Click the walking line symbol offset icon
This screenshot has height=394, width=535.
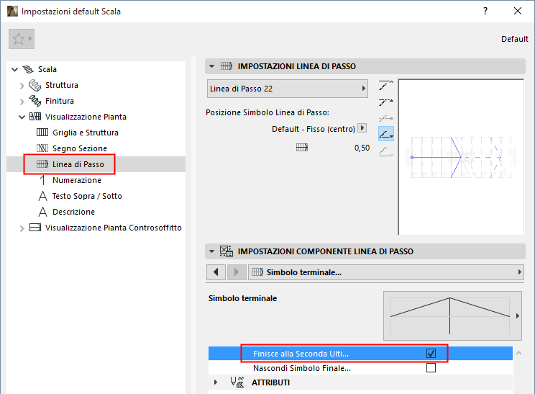[302, 148]
